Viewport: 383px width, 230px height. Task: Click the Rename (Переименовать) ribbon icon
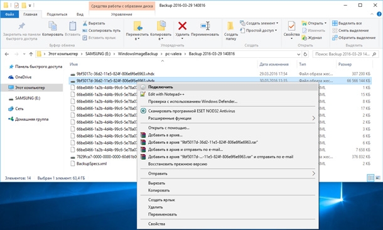pos(205,26)
